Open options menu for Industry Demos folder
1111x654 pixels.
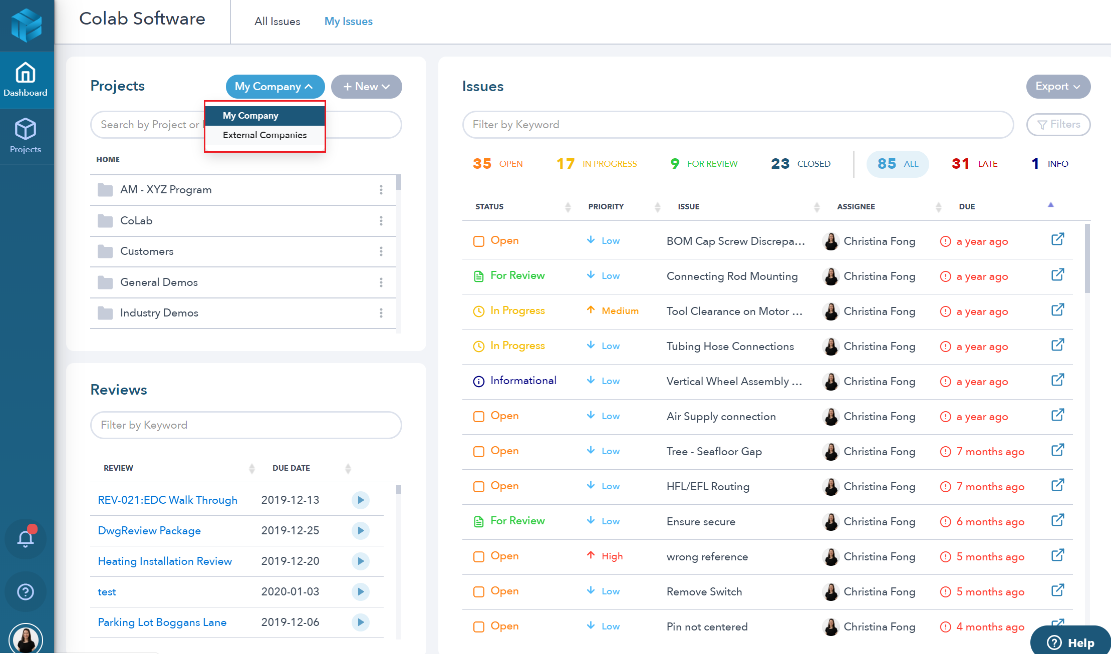(381, 313)
